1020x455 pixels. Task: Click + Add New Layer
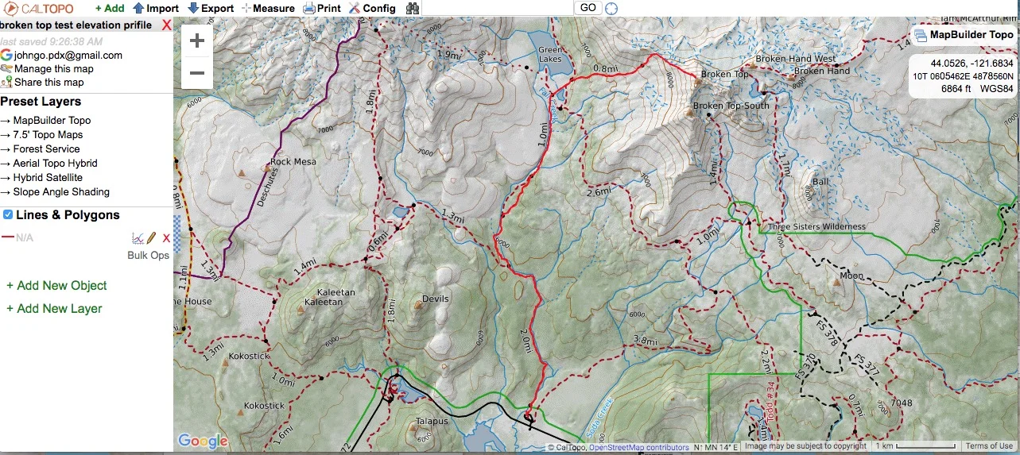54,309
